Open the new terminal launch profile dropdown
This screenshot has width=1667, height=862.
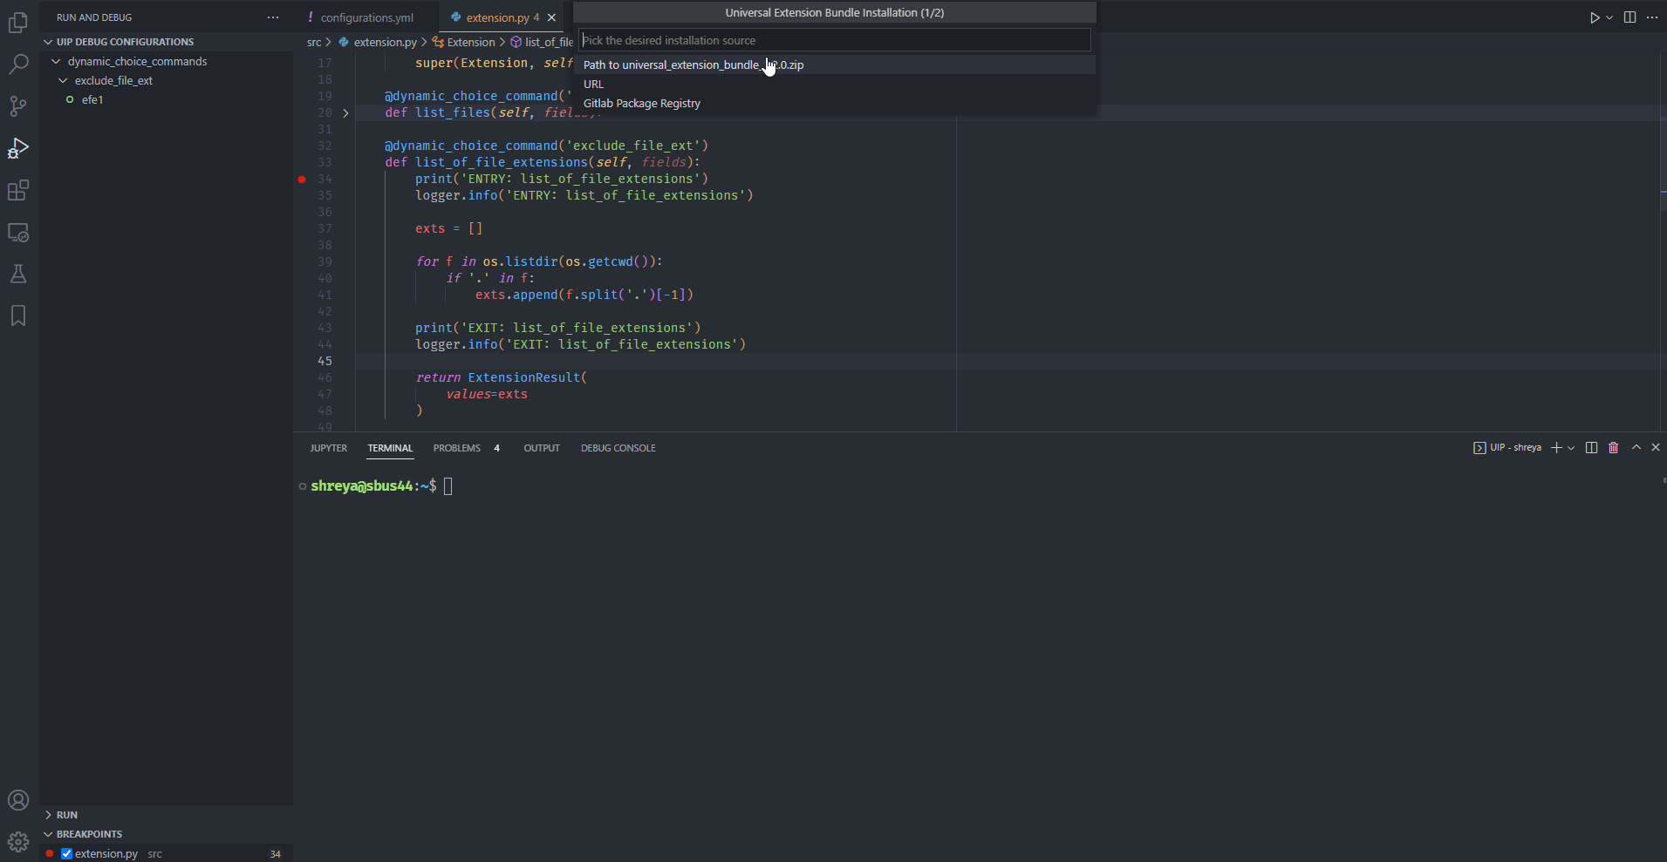(x=1571, y=448)
